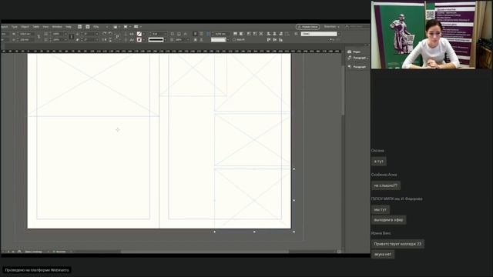Click chat message 'я тут'
This screenshot has width=493, height=277.
click(378, 162)
